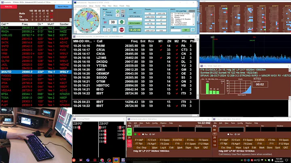Click the DXCC list scroll up arrow
Image resolution: width=291 pixels, height=163 pixels.
click(194, 14)
